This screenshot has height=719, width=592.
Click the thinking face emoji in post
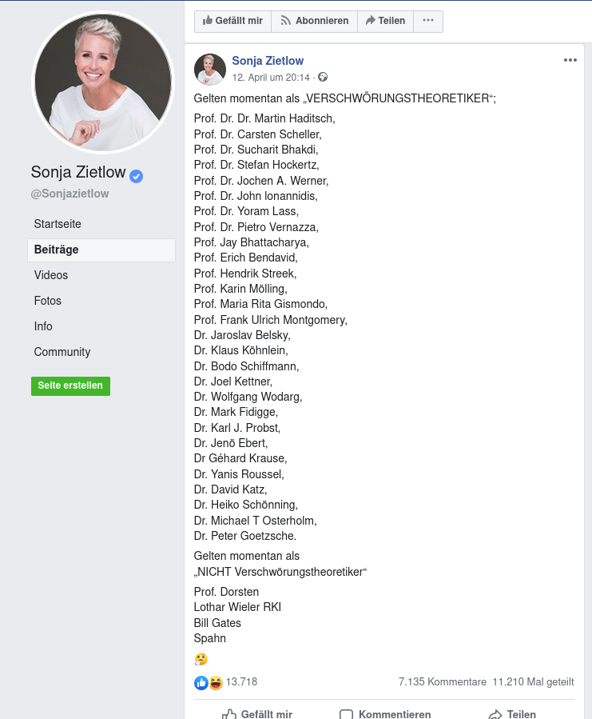(201, 659)
